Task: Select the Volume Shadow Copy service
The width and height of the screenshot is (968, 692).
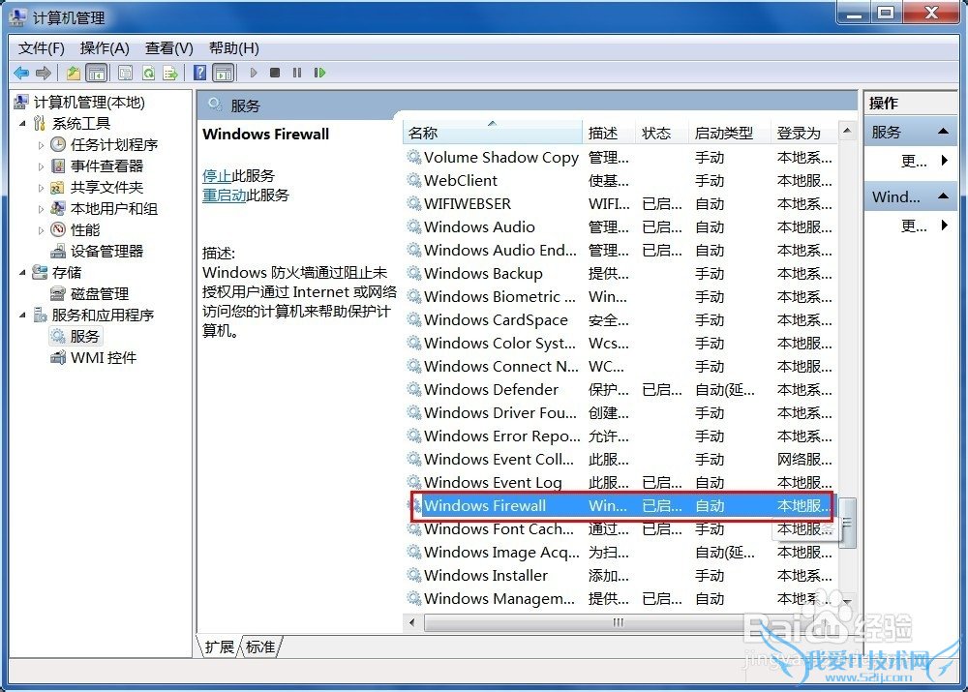Action: pyautogui.click(x=620, y=158)
